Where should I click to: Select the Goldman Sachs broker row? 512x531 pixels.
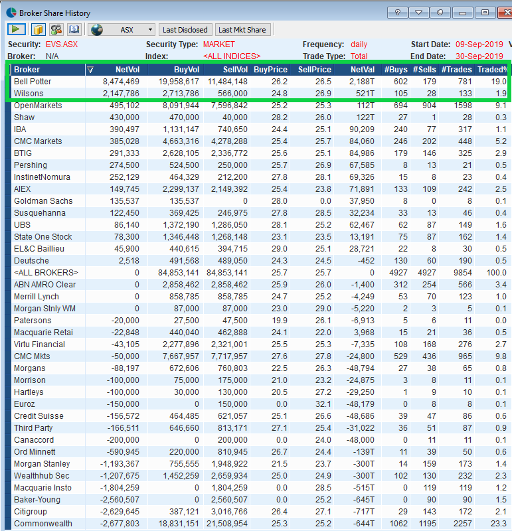click(260, 201)
